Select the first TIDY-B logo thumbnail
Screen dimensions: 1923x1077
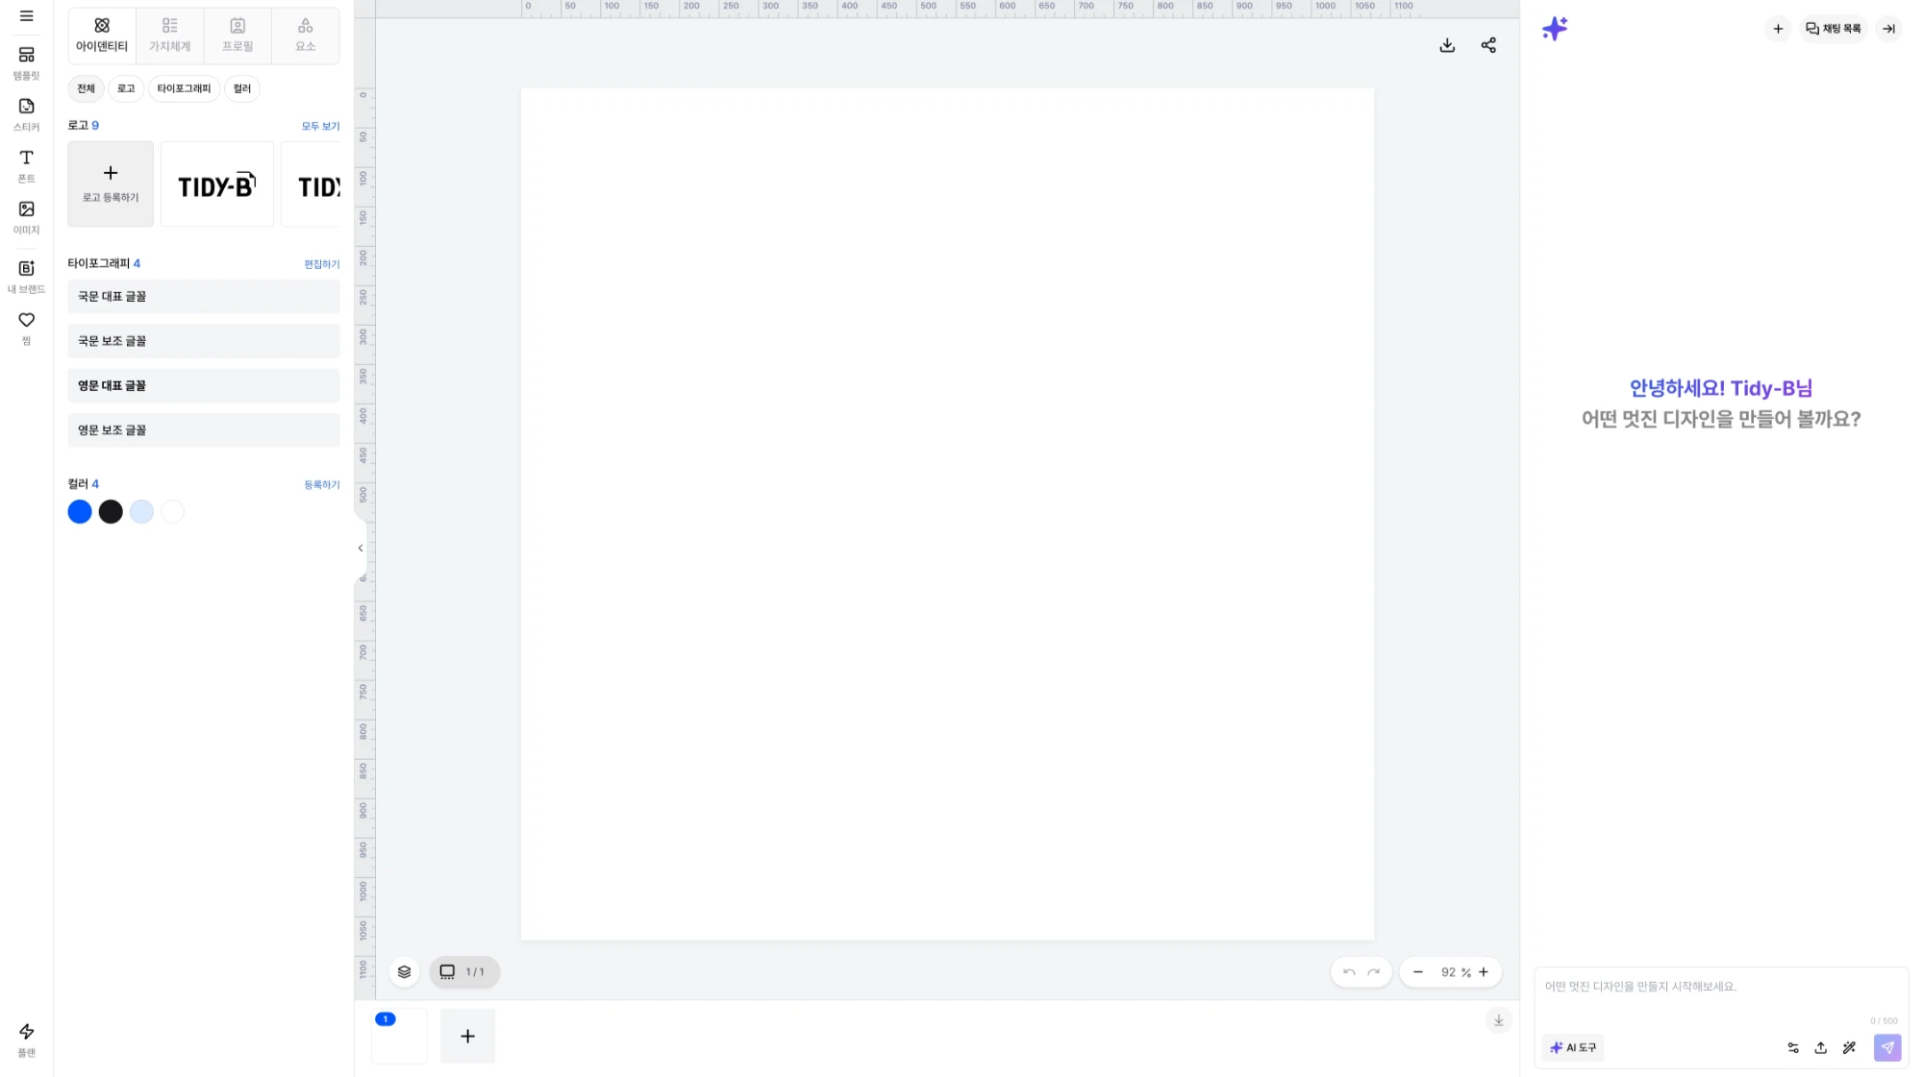pos(216,184)
